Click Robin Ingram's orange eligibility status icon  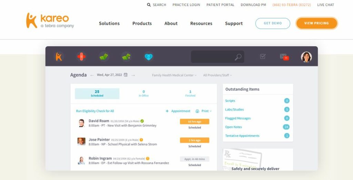(x=148, y=158)
